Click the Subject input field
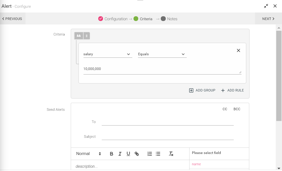 [x=167, y=136]
